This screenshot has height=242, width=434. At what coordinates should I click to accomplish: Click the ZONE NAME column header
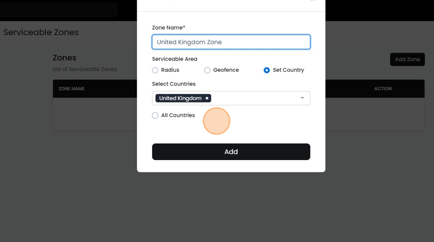(71, 89)
